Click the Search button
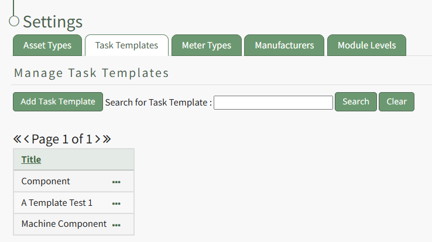The width and height of the screenshot is (432, 242). pos(355,101)
